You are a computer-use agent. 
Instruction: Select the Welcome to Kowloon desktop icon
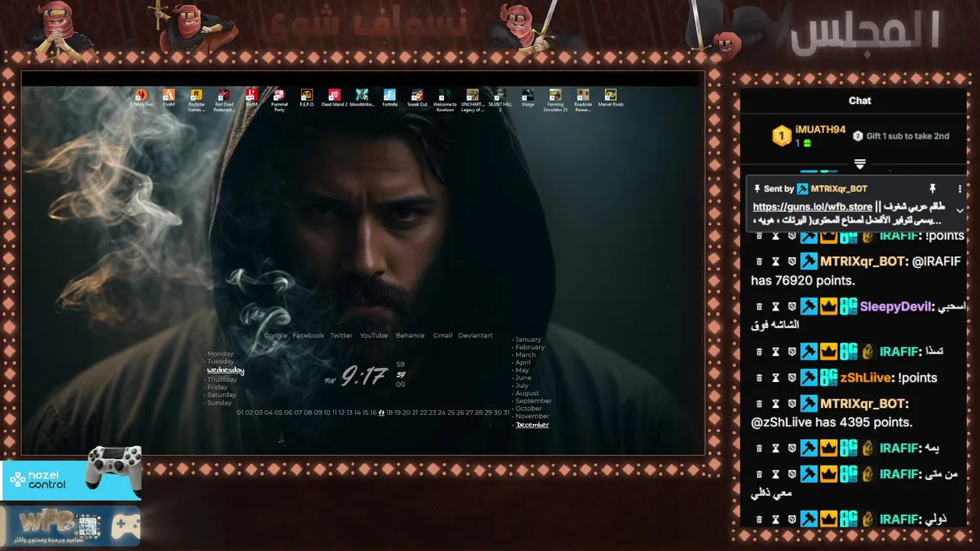click(x=445, y=100)
